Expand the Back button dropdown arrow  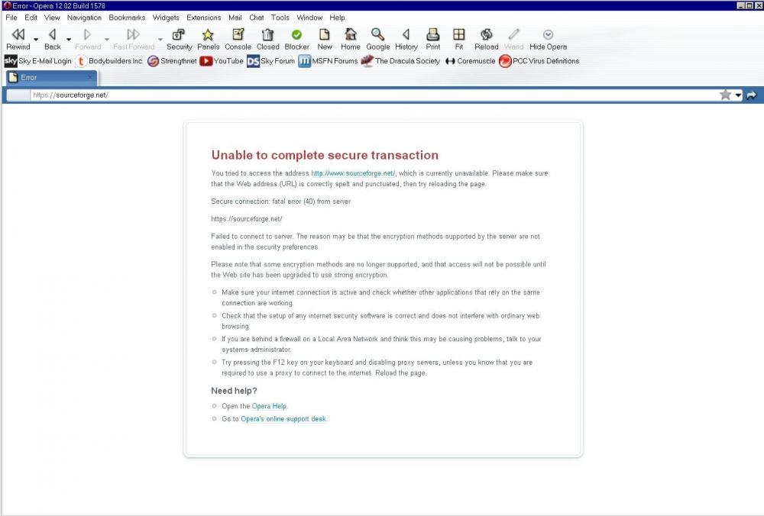tap(69, 39)
